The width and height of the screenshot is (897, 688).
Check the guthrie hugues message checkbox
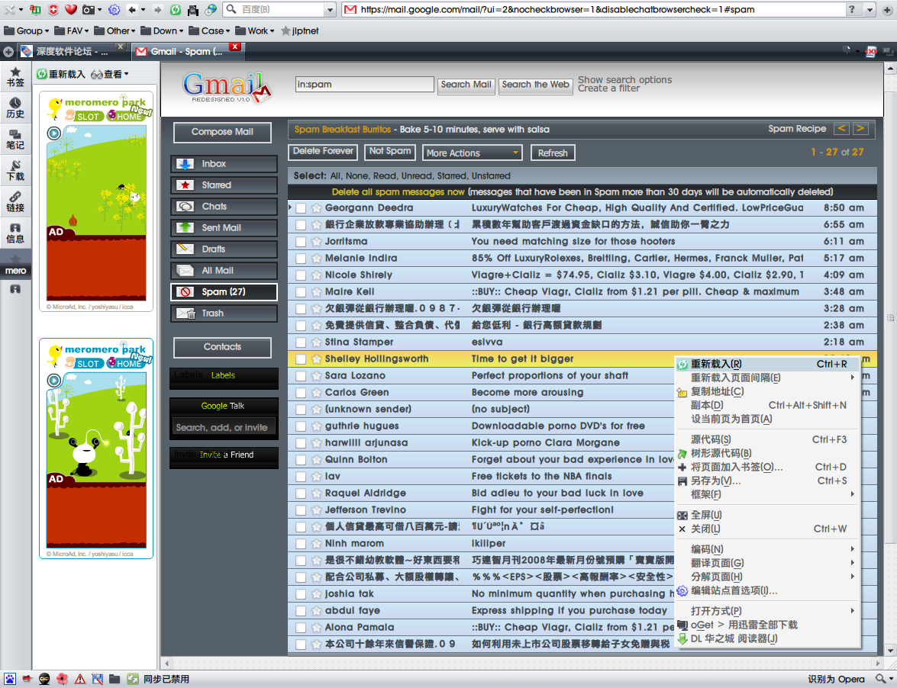pos(300,426)
